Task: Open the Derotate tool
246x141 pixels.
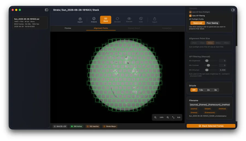Action: (x=117, y=20)
